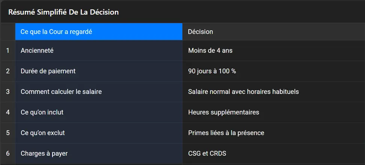Viewport: 365px width, 165px height.
Task: Click the 'CSG et CRDS' cell
Action: point(273,153)
